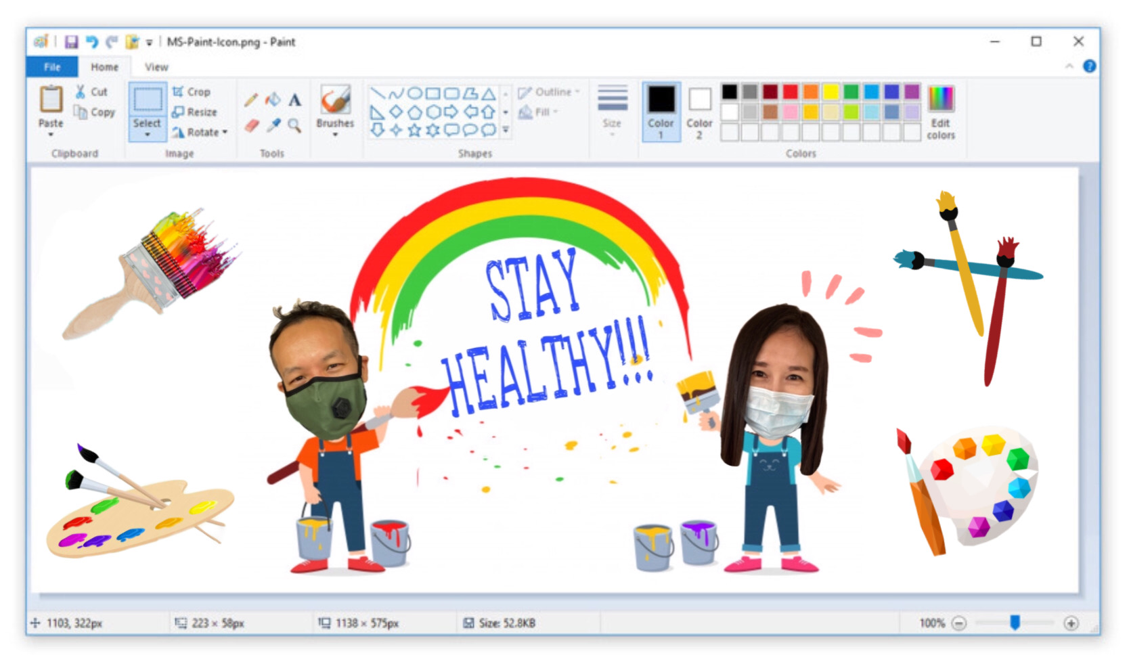This screenshot has height=670, width=1129.
Task: Expand the Select options dropdown
Action: (x=147, y=135)
